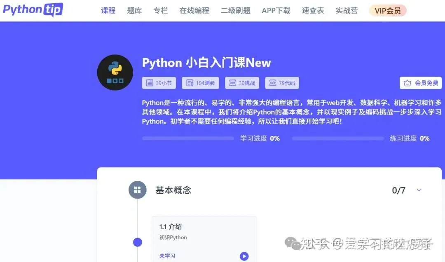Click the 30挑战 challenge icon badge
The image size is (445, 262).
pos(242,83)
